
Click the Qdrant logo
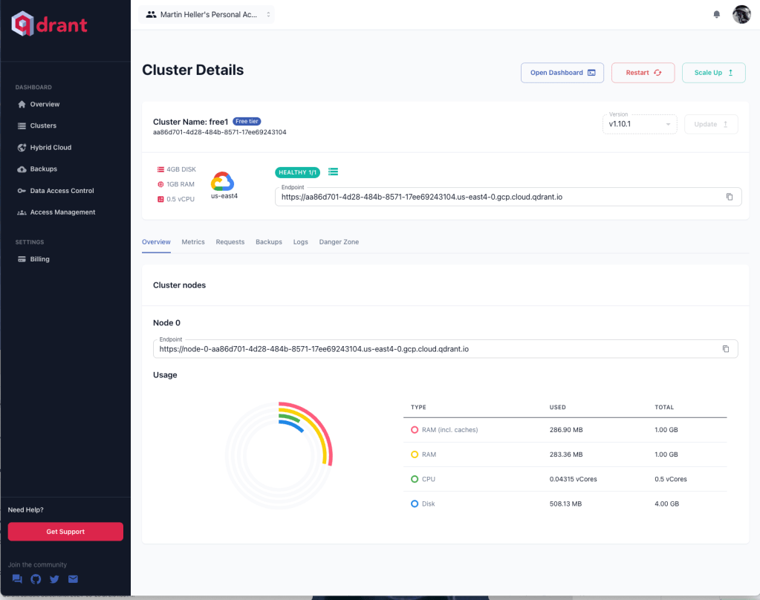[49, 24]
